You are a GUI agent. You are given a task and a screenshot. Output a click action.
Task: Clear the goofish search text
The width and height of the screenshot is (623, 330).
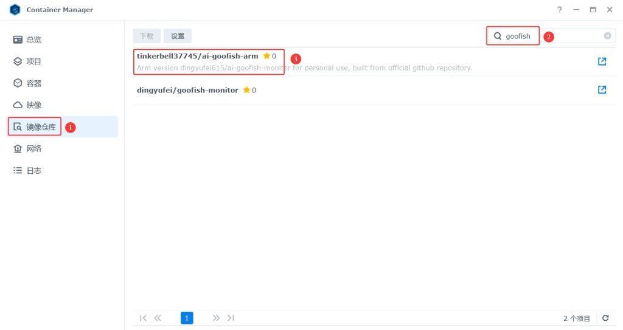607,36
